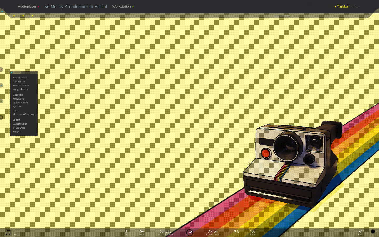Open the Workstation menu label

[x=121, y=6]
